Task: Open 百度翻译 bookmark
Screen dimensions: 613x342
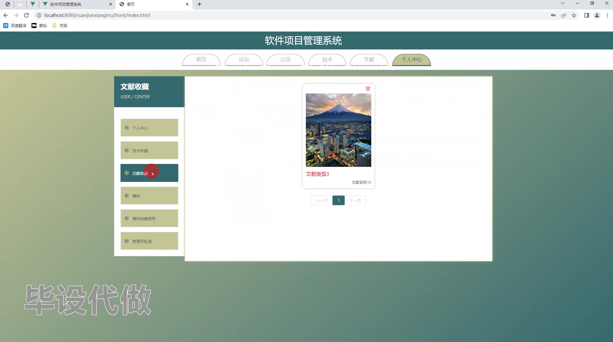Action: tap(15, 26)
